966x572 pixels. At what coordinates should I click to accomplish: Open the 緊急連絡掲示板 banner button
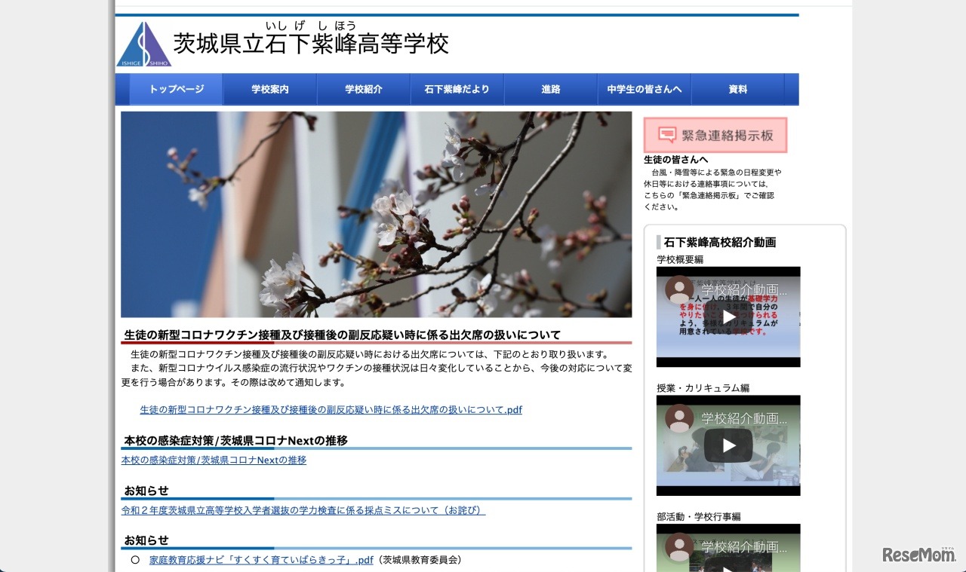tap(715, 136)
